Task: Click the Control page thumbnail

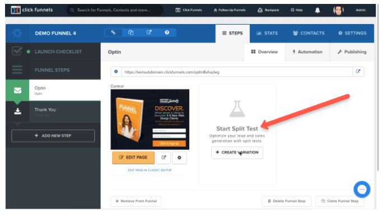Action: click(150, 120)
